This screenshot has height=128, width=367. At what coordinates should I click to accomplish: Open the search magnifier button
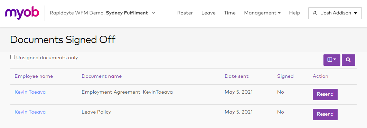point(348,60)
